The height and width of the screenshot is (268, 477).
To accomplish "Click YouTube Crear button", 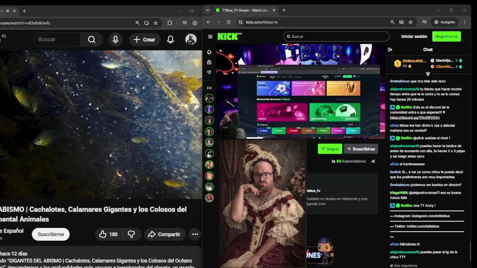I will click(x=145, y=39).
